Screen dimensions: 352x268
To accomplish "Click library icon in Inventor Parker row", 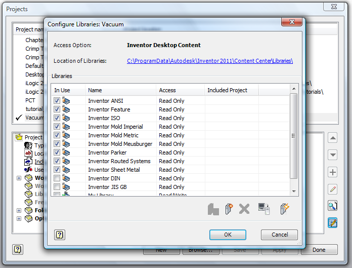I will [66, 152].
